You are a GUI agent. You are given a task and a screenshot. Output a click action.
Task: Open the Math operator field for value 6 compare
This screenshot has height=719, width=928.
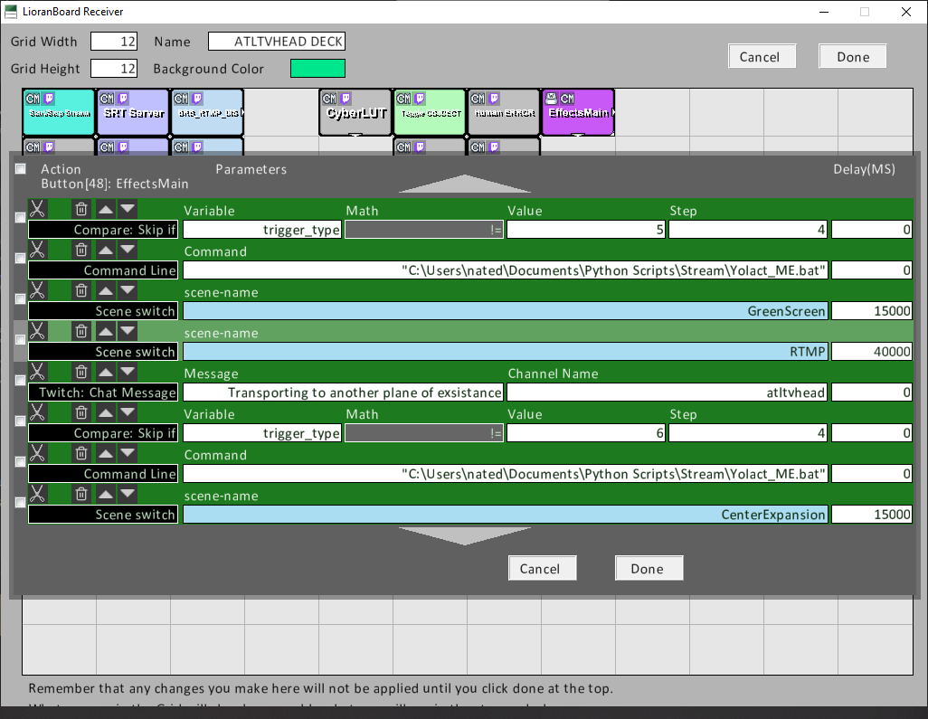click(424, 433)
